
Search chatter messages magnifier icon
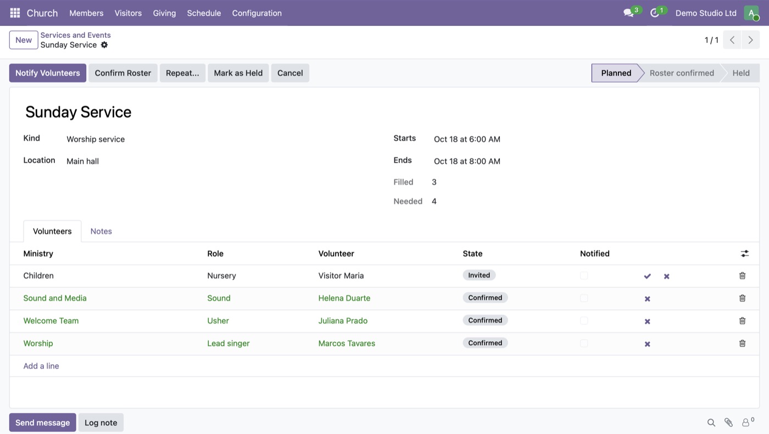[711, 422]
